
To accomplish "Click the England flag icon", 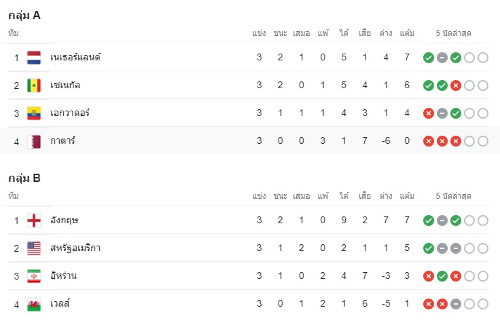I will coord(34,221).
